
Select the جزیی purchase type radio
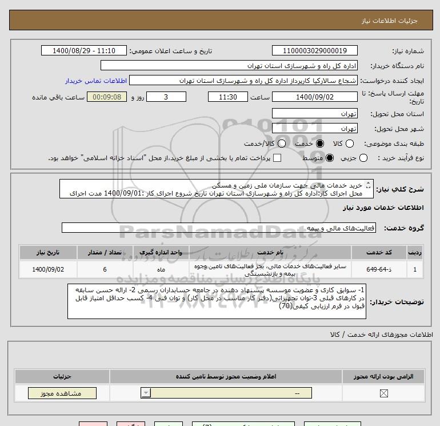pos(363,158)
